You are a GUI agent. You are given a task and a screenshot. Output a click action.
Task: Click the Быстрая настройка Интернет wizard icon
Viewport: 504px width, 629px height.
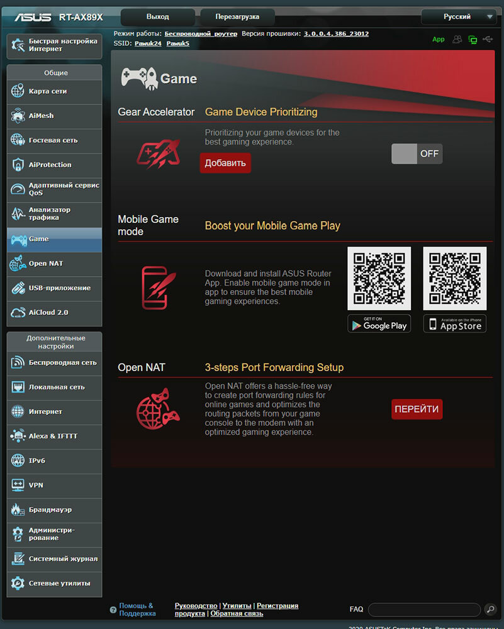click(x=18, y=45)
